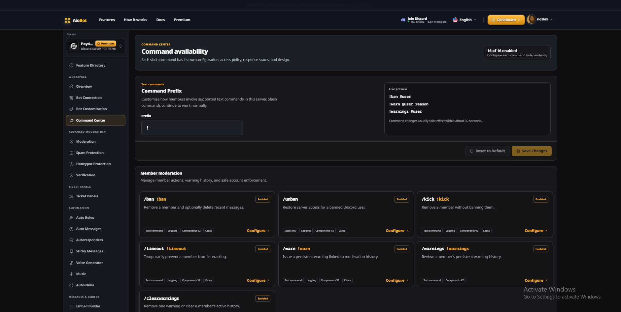The height and width of the screenshot is (312, 621).
Task: Click Configure on the /kick card
Action: pos(536,231)
